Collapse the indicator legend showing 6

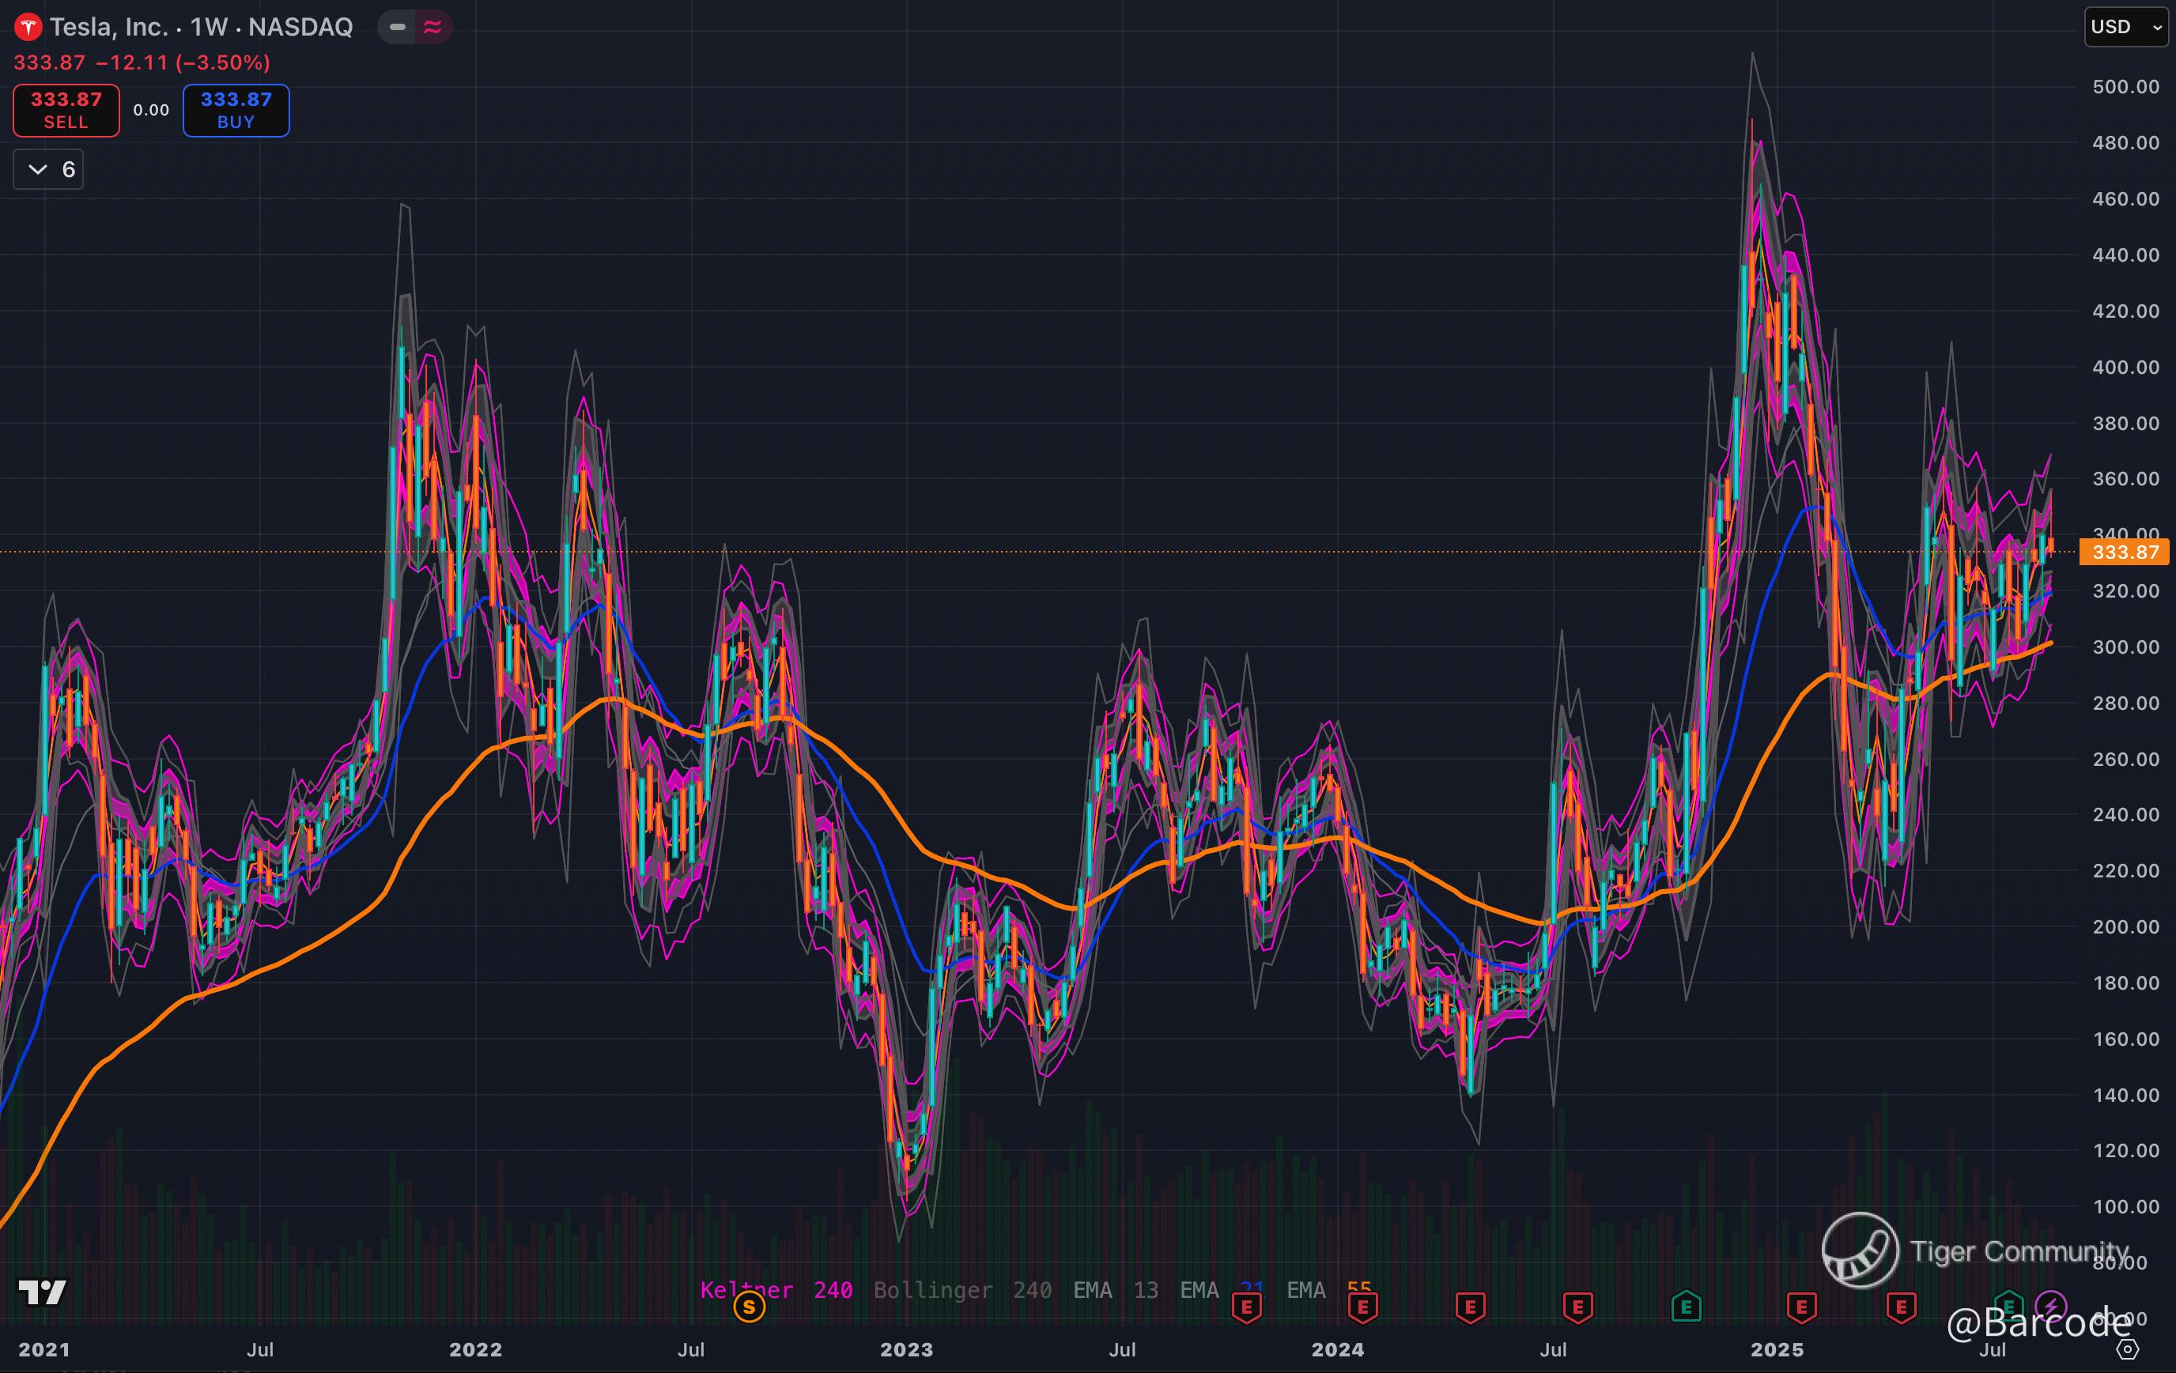tap(49, 169)
